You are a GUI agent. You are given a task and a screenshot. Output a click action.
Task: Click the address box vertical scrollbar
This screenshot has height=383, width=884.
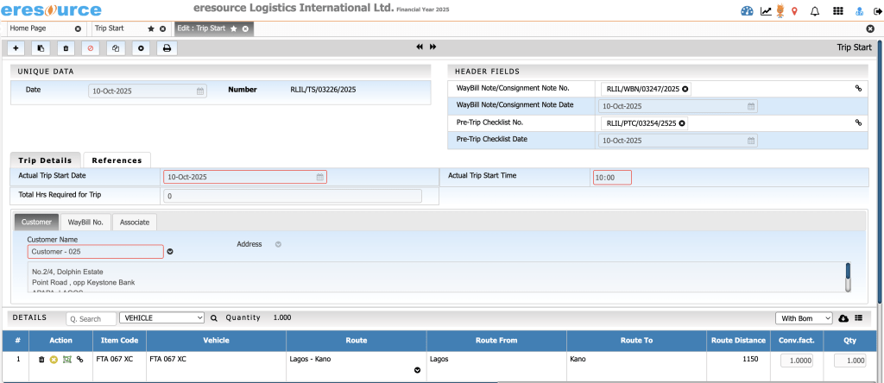pos(848,277)
